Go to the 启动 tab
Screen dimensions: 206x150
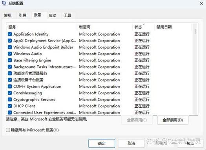[53, 15]
